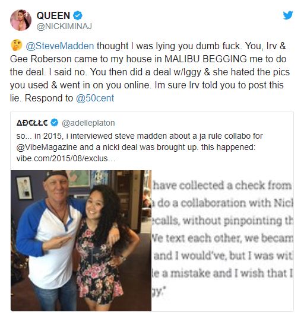Click the quoted tweet author name ADELLE
This screenshot has height=316, width=304.
tap(32, 123)
